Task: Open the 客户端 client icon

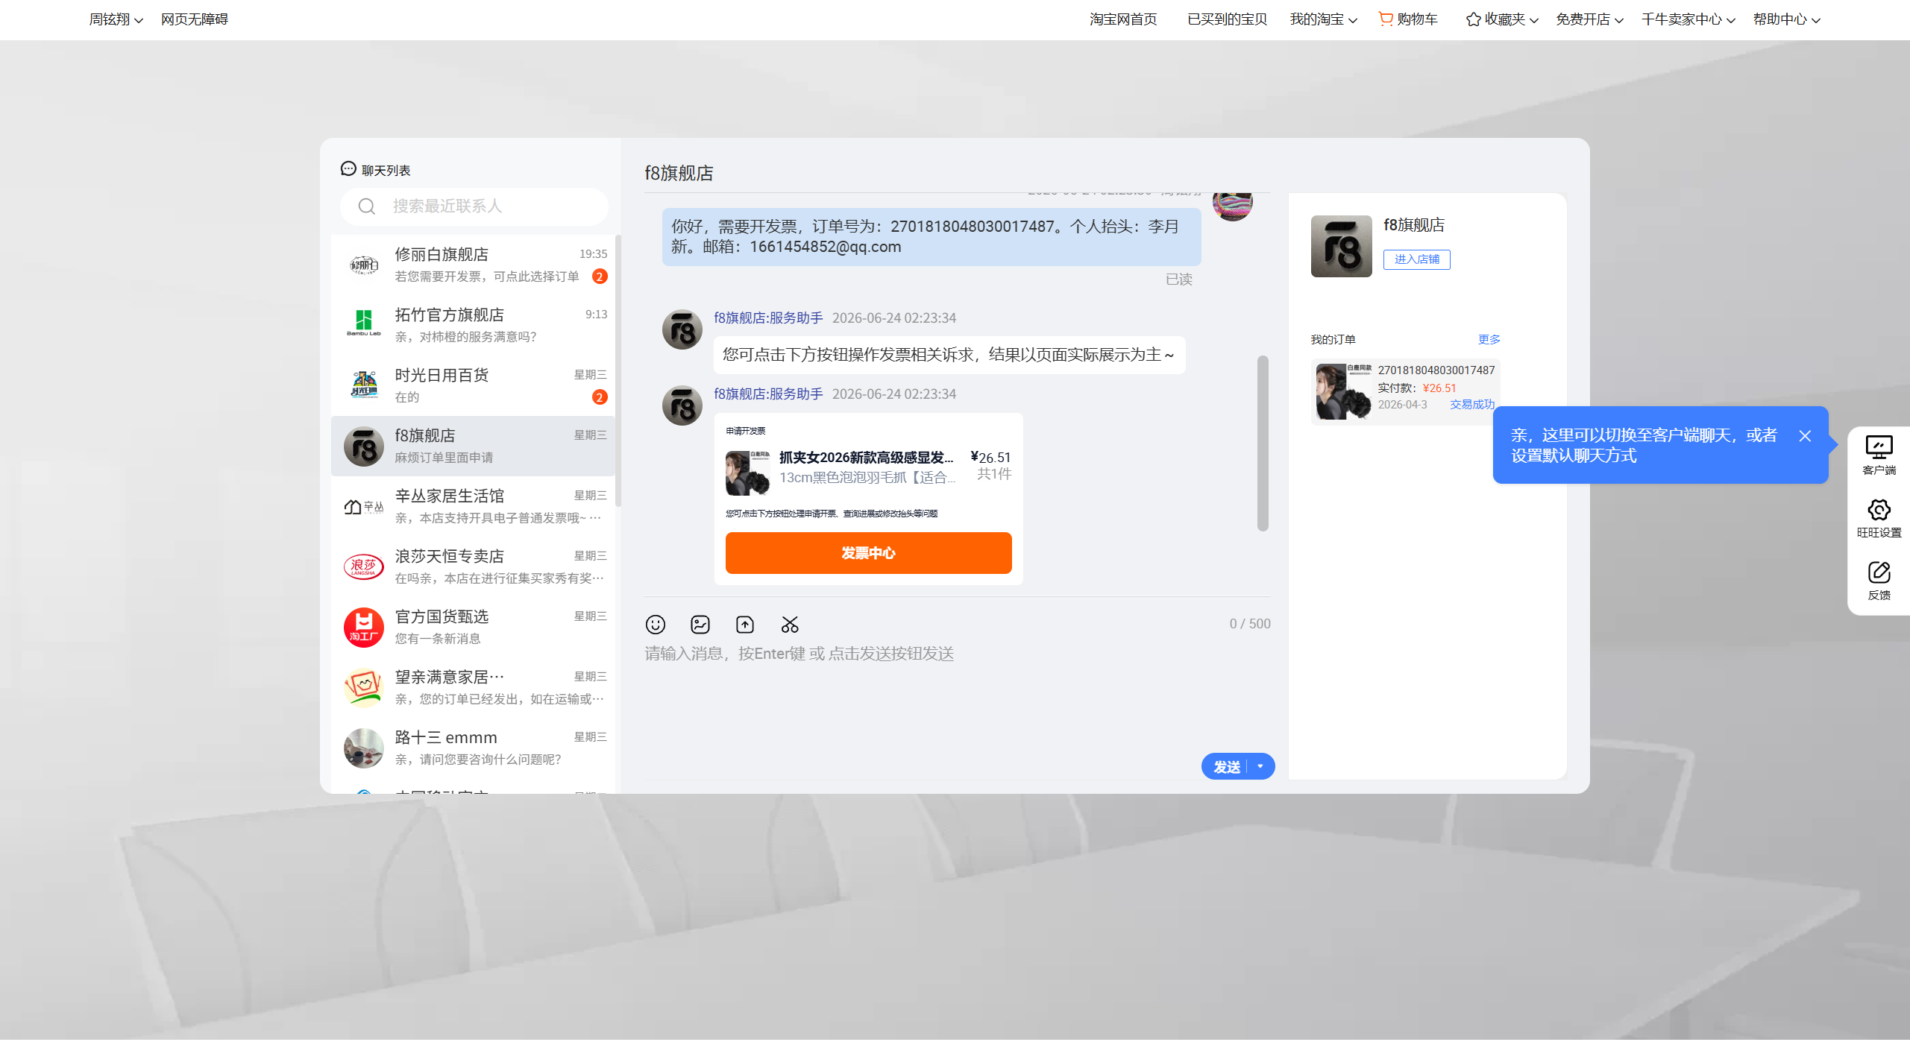Action: coord(1879,448)
